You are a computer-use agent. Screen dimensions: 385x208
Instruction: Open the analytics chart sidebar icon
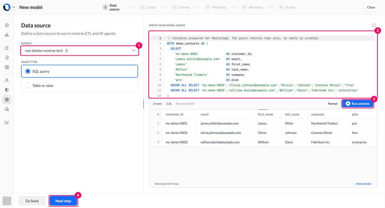7,122
